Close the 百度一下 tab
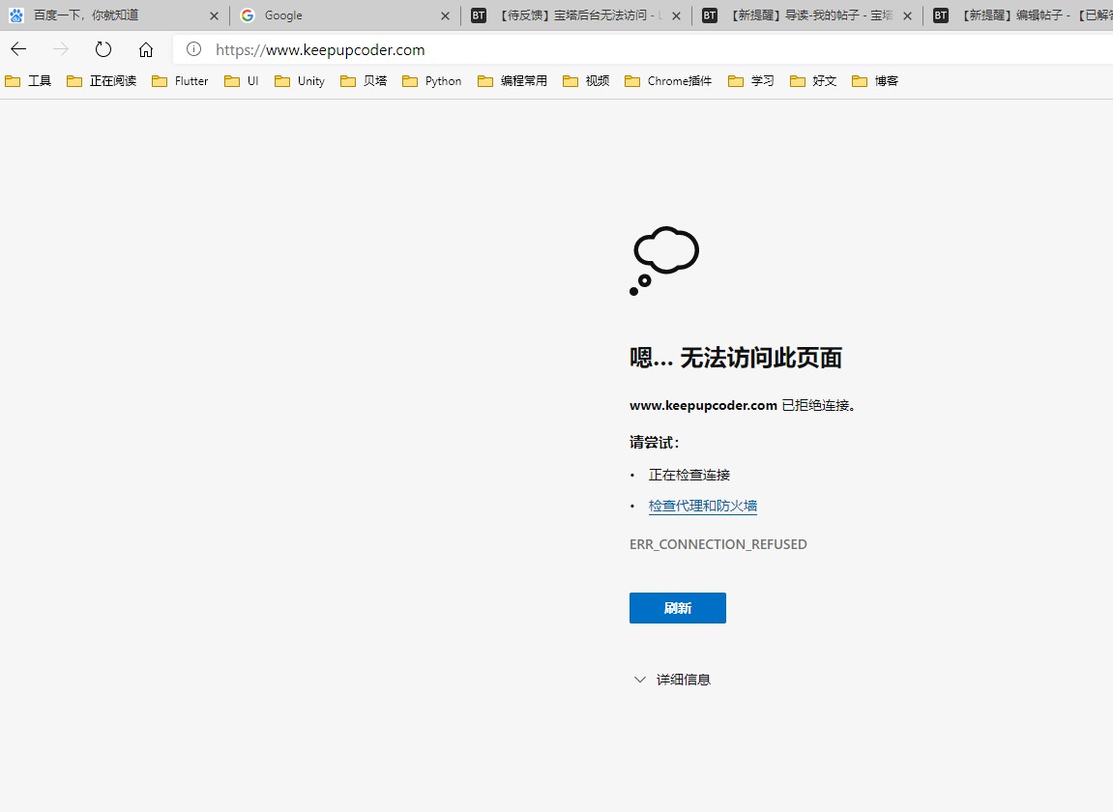 click(215, 15)
